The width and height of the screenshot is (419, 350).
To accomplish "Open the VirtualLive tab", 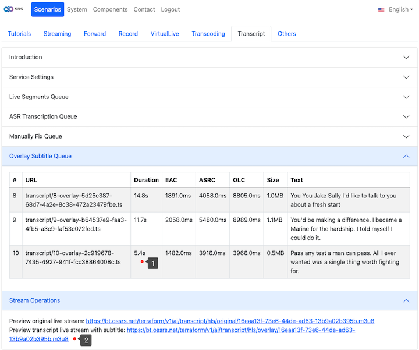I will [165, 34].
